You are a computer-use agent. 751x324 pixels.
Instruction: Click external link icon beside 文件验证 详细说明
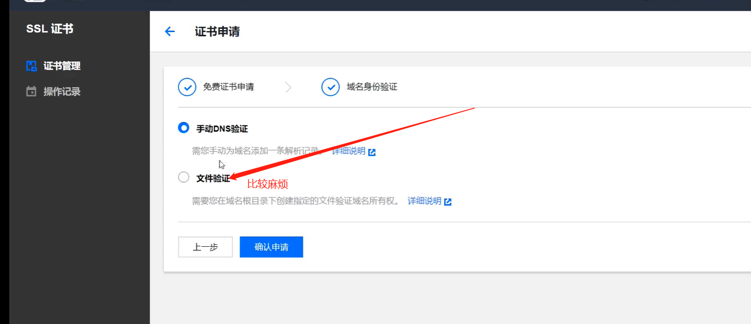click(x=448, y=202)
